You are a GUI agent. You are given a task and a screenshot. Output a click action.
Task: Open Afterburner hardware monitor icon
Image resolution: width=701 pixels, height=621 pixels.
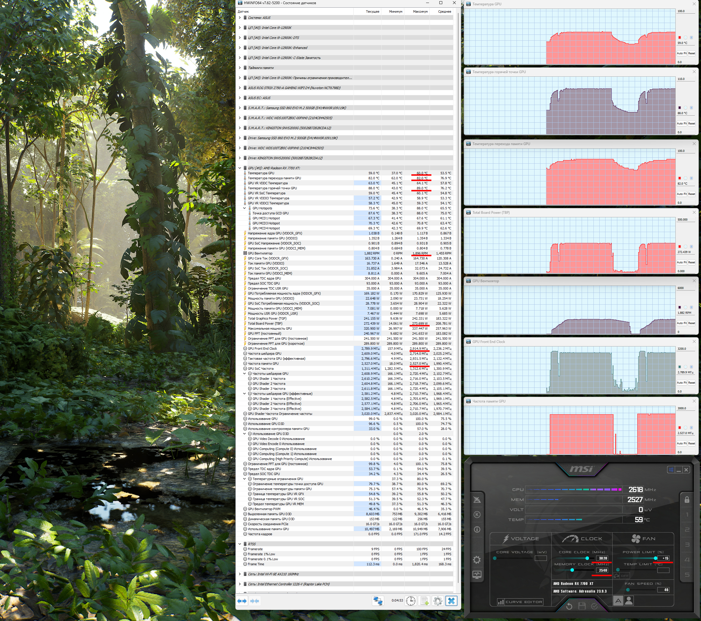click(x=477, y=575)
